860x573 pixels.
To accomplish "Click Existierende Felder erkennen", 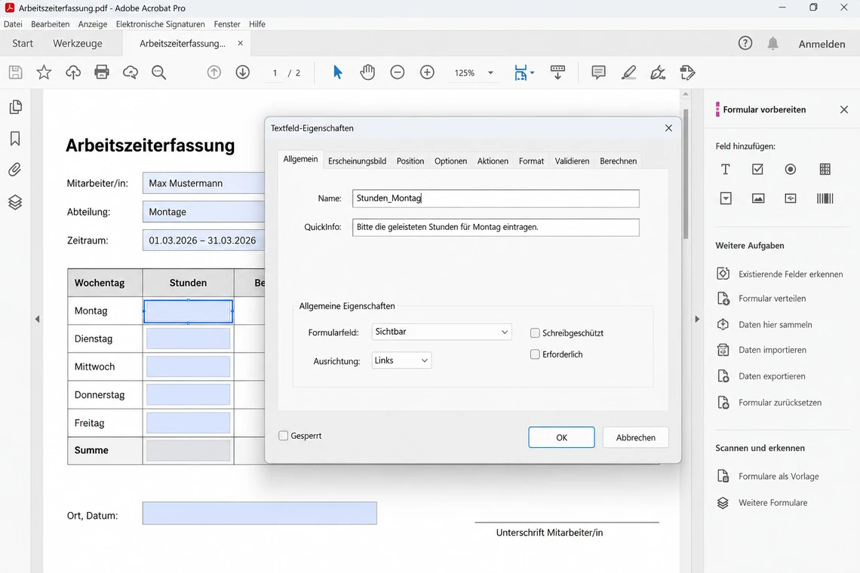I will [780, 274].
